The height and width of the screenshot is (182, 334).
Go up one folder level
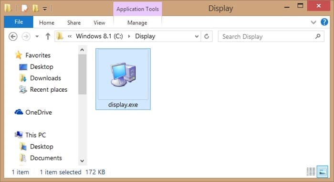(48, 36)
